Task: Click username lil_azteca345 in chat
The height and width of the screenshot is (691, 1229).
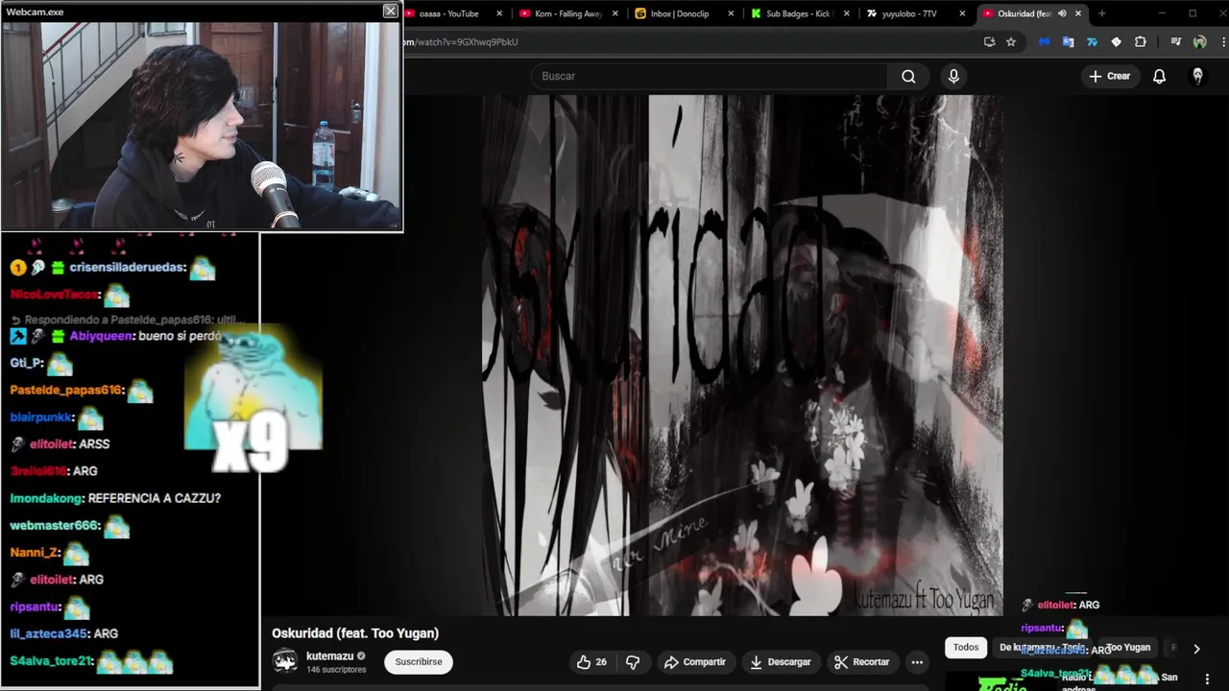Action: pos(49,634)
